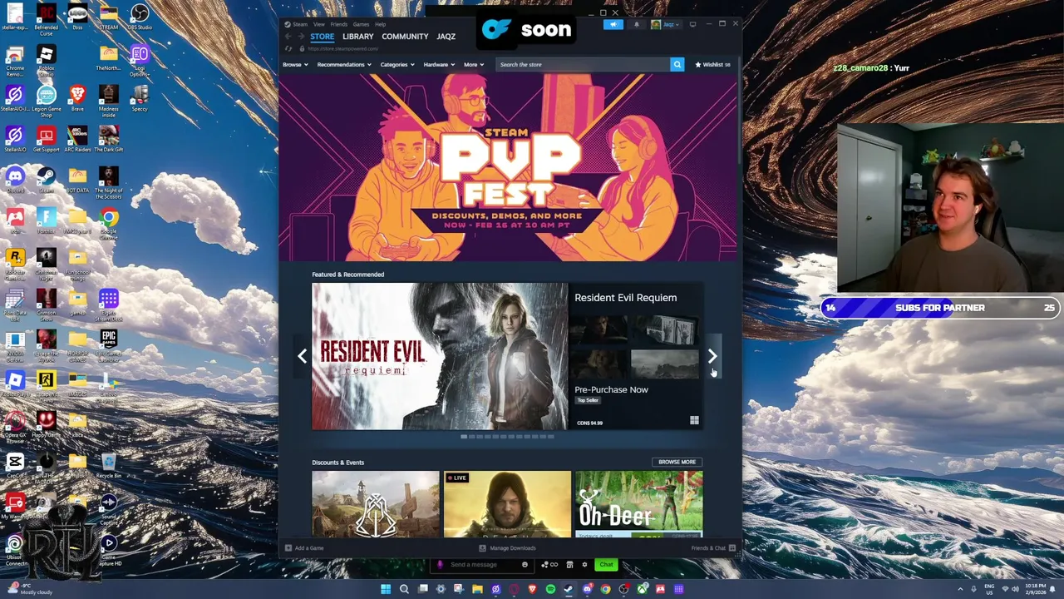Expand the Recommendations dropdown
This screenshot has width=1064, height=599.
[344, 65]
